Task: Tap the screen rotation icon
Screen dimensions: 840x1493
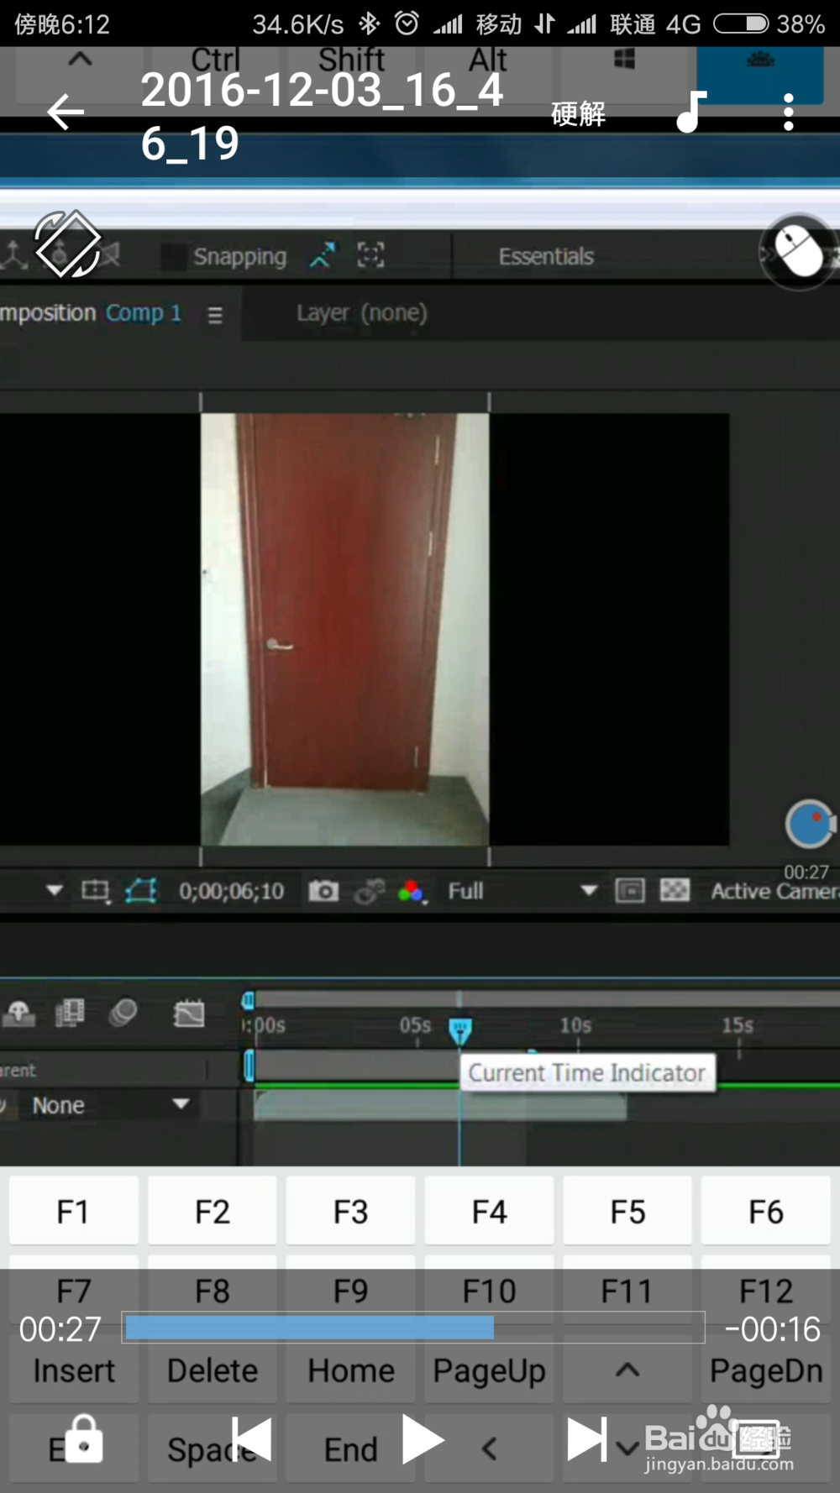Action: [67, 244]
